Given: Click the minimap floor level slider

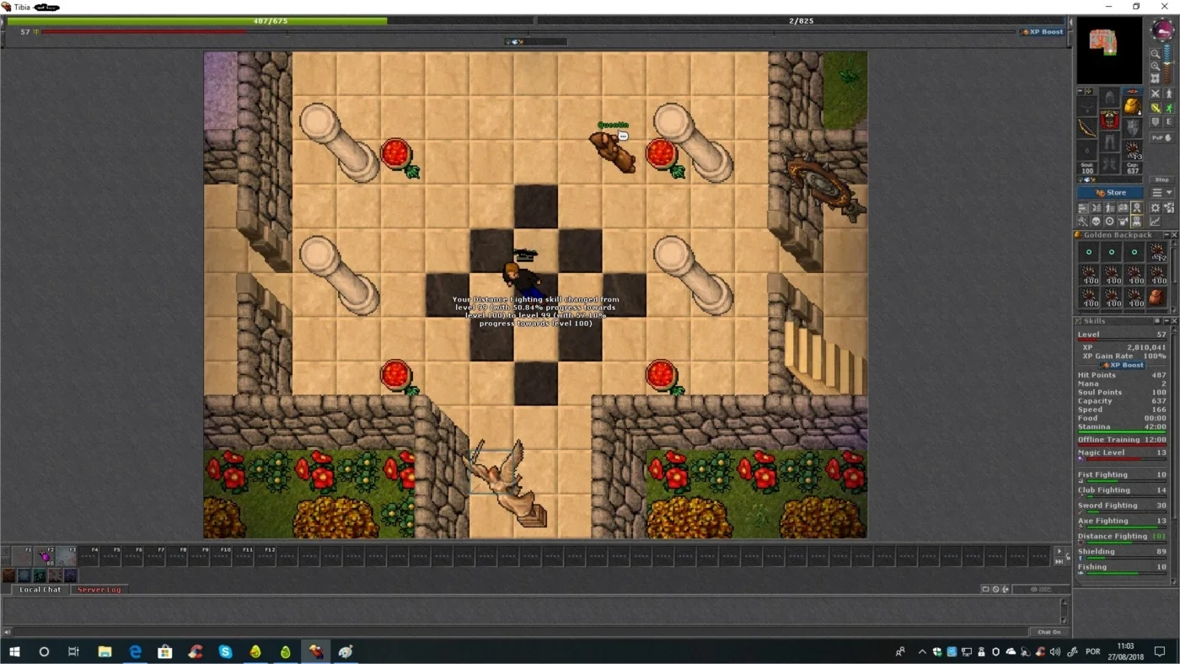Looking at the screenshot, I should click(1168, 66).
